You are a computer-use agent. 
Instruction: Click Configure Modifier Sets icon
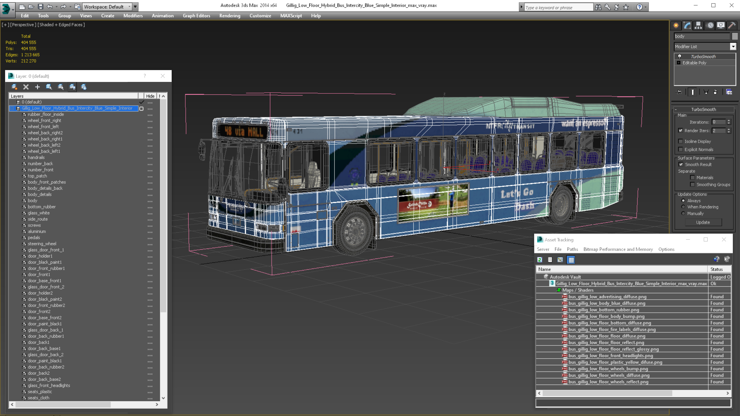click(729, 92)
